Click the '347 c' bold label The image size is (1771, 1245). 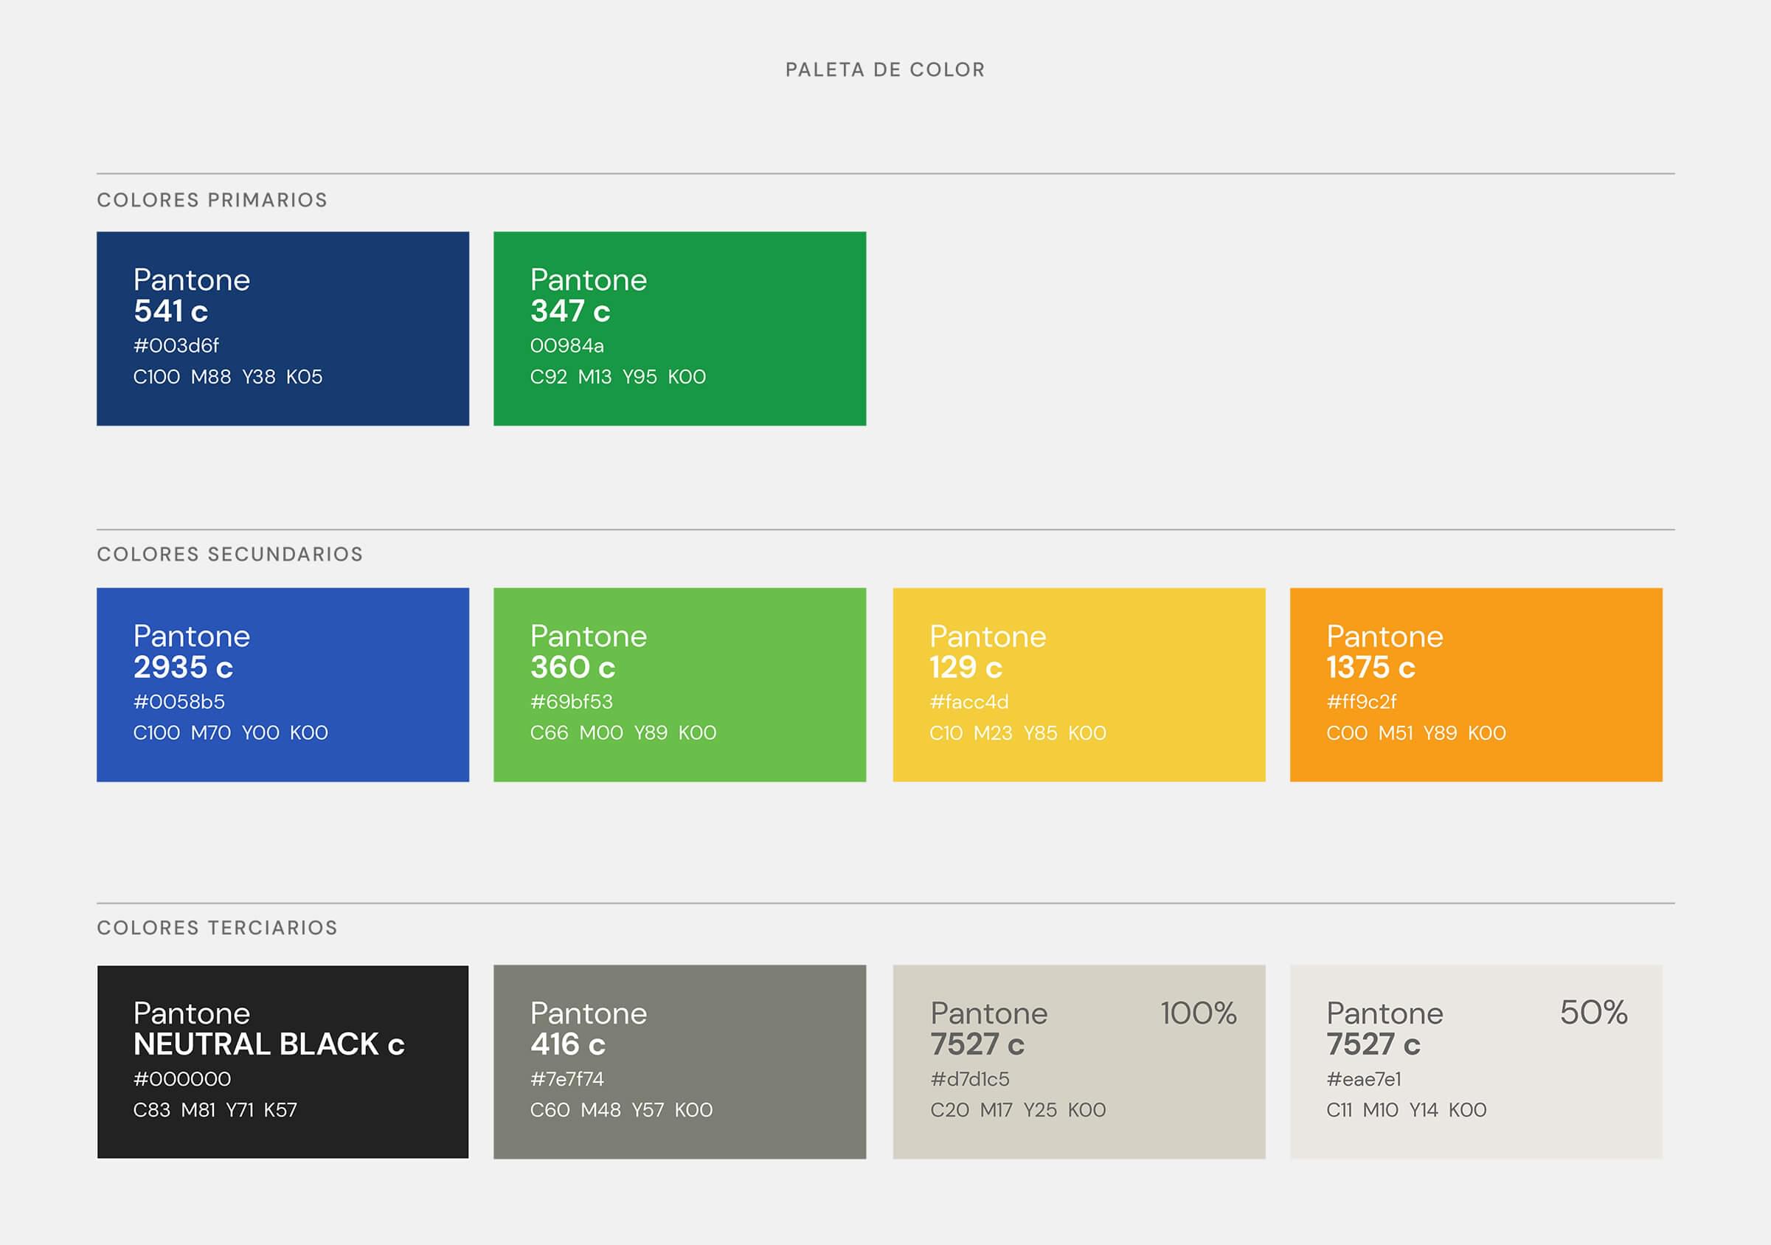click(570, 312)
